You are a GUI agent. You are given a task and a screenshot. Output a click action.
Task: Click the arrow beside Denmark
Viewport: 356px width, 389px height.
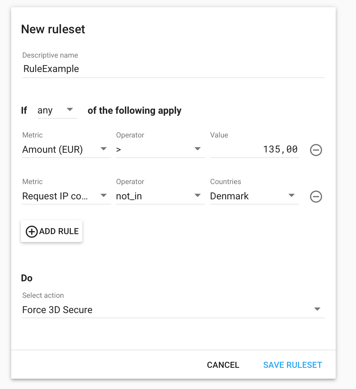click(292, 195)
